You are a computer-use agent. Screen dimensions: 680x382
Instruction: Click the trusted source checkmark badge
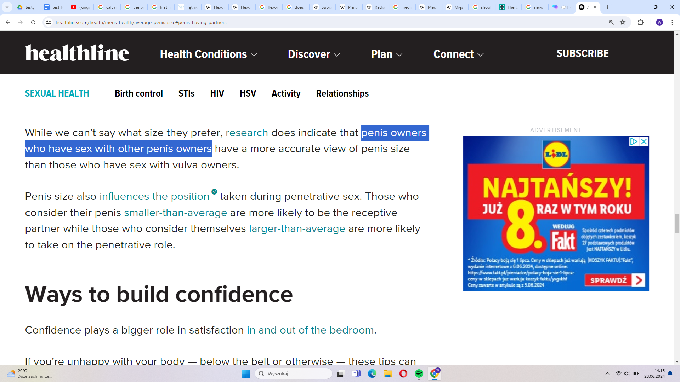point(214,192)
